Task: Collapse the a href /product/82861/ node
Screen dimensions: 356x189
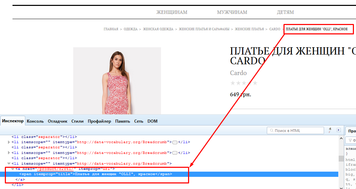Action: pos(13,169)
